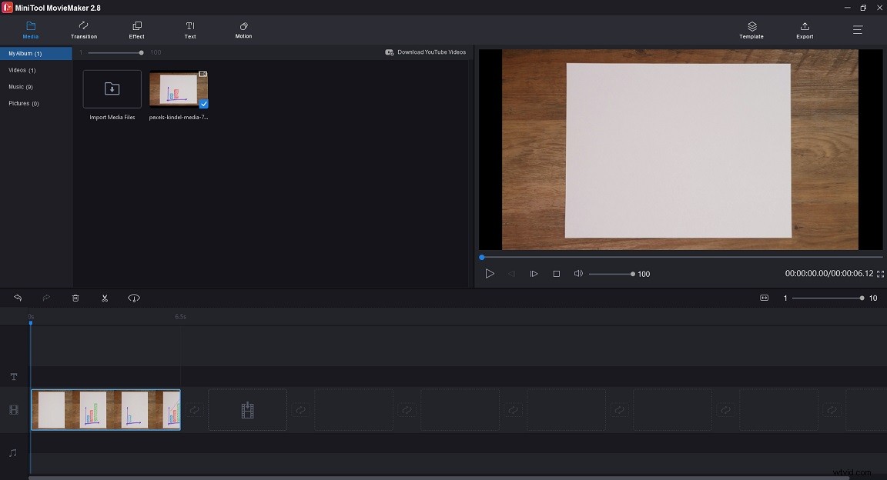Open the speed control tool
Screen dimensions: 887x480
pos(133,298)
